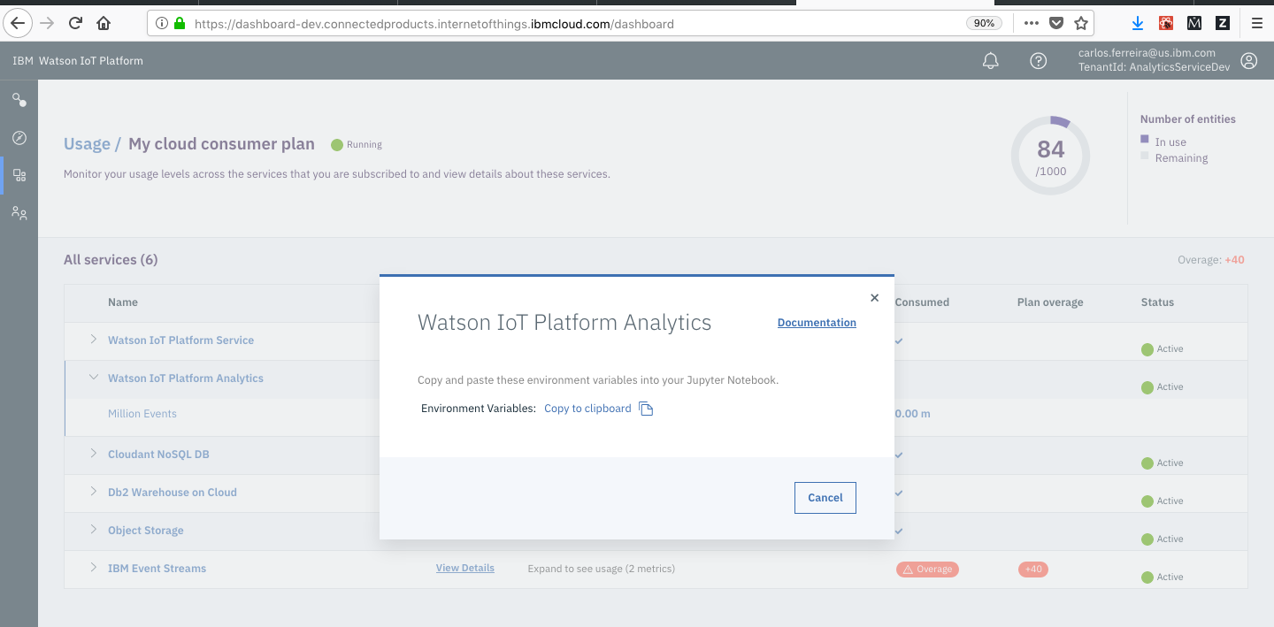The width and height of the screenshot is (1274, 627).
Task: Open user profile avatar icon
Action: (x=1248, y=61)
